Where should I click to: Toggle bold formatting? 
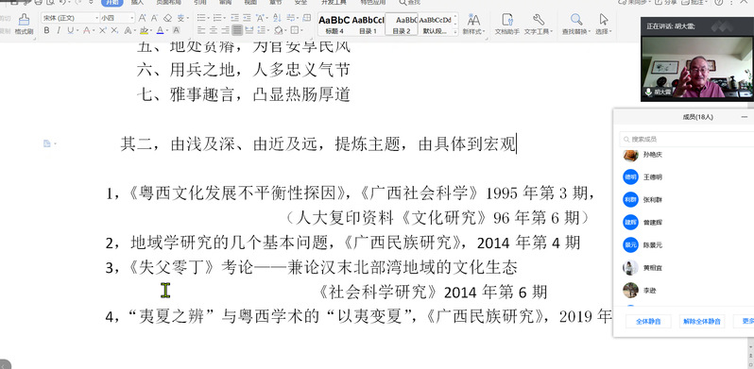[46, 30]
